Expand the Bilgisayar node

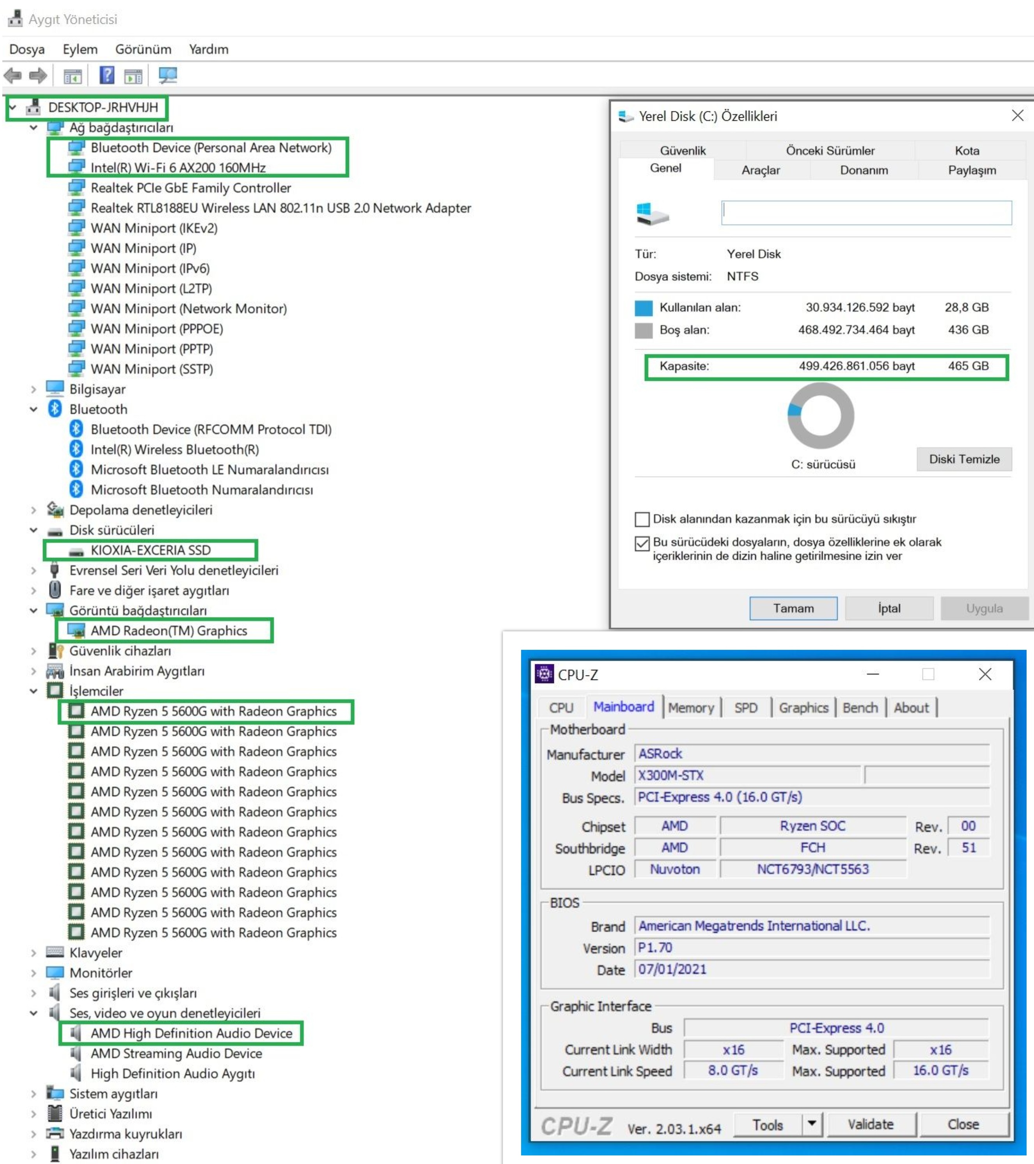tap(34, 389)
